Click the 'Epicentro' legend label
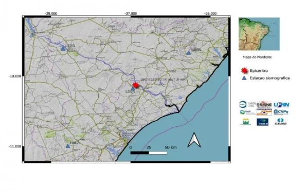The height and width of the screenshot is (191, 306). coord(259,70)
